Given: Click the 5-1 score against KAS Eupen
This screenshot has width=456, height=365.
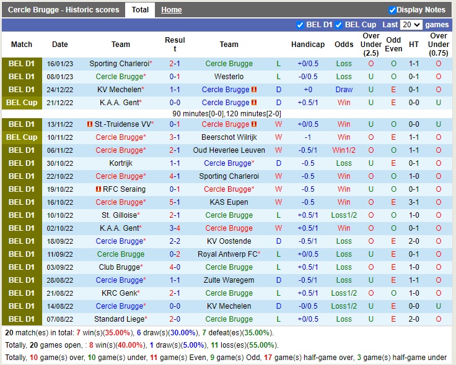Looking at the screenshot, I should click(x=175, y=202).
